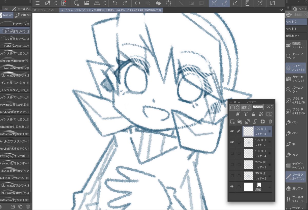308x210 pixels.
Task: Click the Clip Studio spiral logo icon
Action: [x=64, y=3]
